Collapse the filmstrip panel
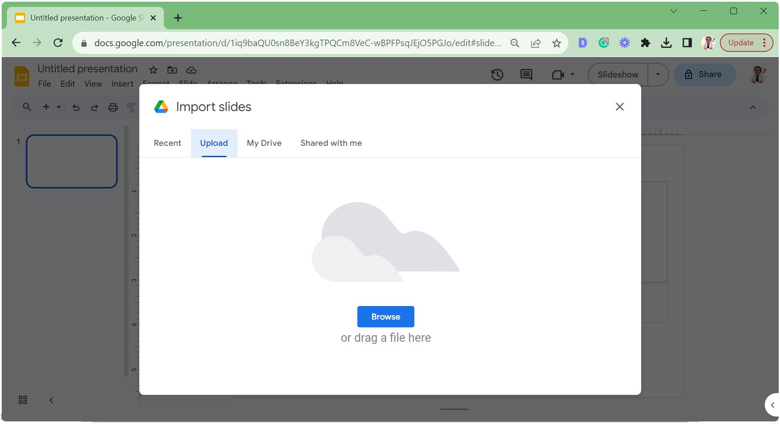The height and width of the screenshot is (424, 780). tap(51, 400)
